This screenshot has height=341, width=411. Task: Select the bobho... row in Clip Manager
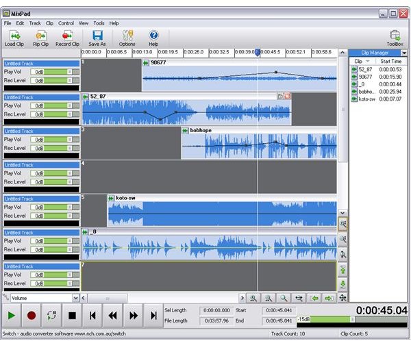point(377,92)
